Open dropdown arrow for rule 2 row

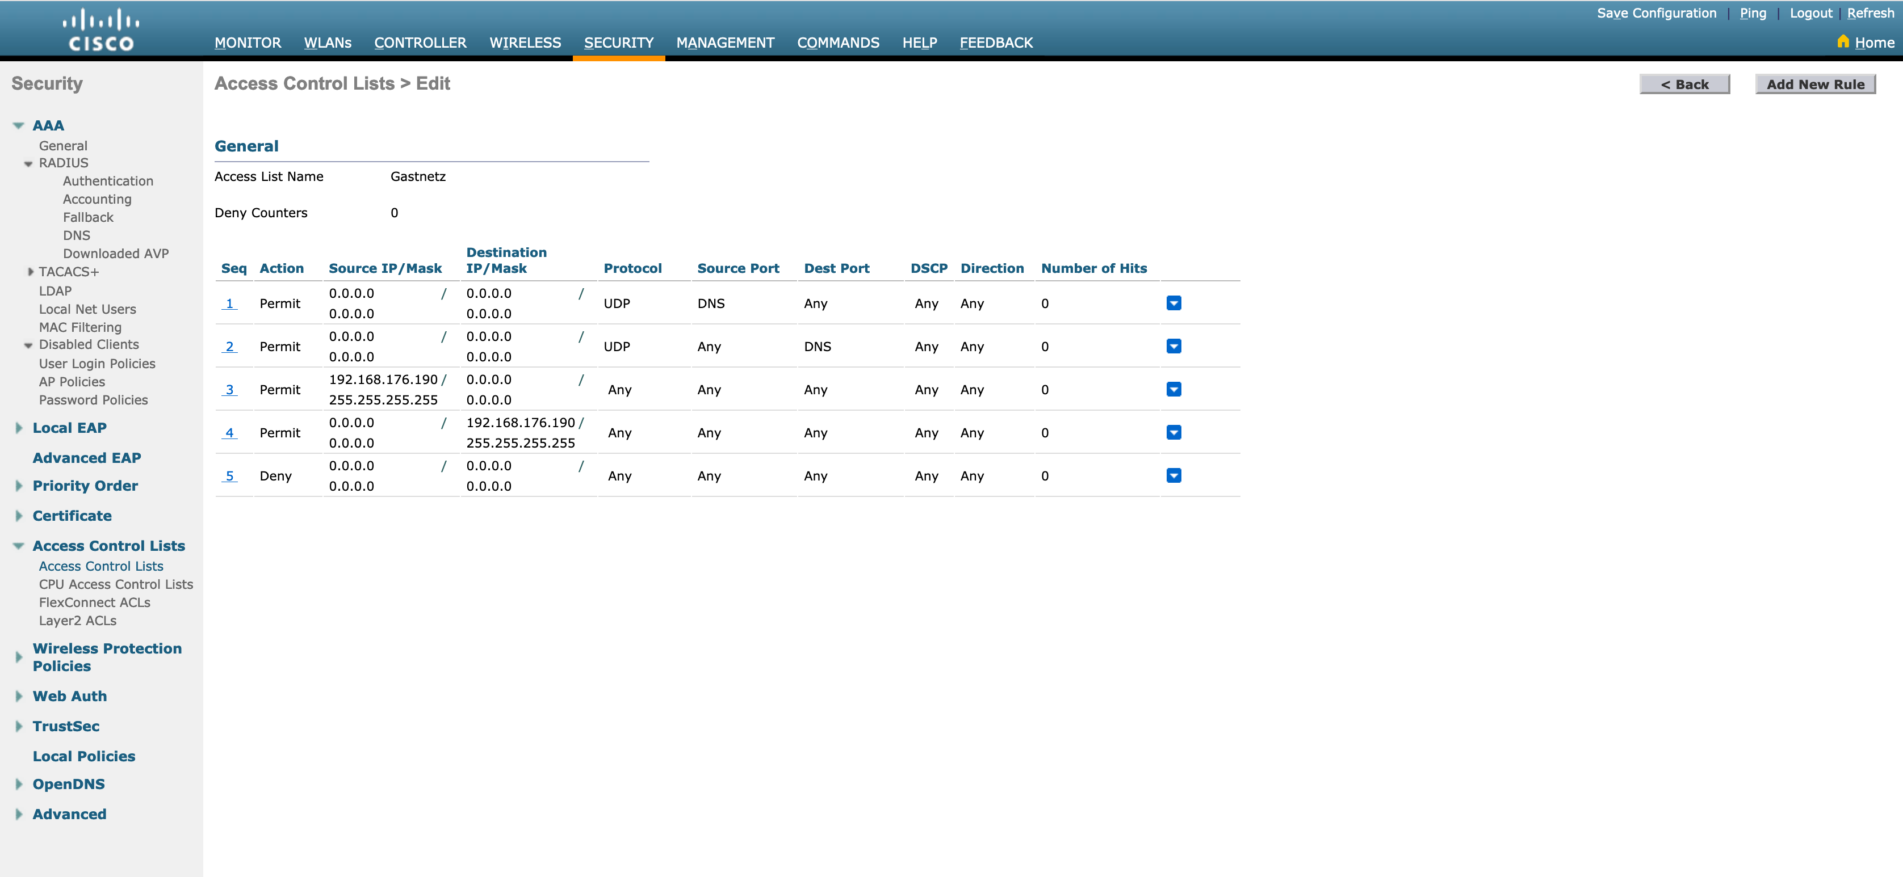coord(1173,346)
